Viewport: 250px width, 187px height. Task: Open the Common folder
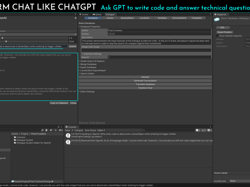[x=20, y=137]
